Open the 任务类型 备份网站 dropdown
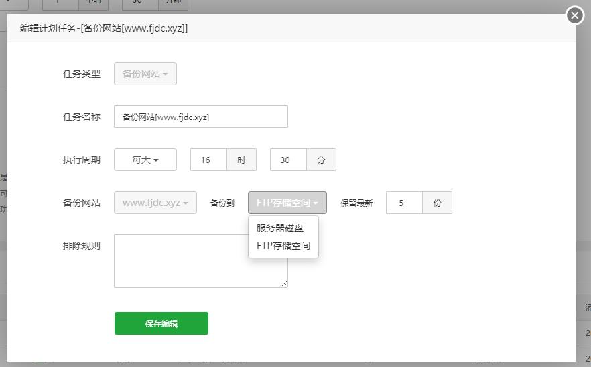Screen dimensions: 591x367 click(145, 74)
